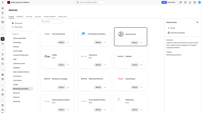Click more options for (V2) Oracle Eloqua
Image resolution: width=202 pixels, height=113 pixels.
click(68, 42)
